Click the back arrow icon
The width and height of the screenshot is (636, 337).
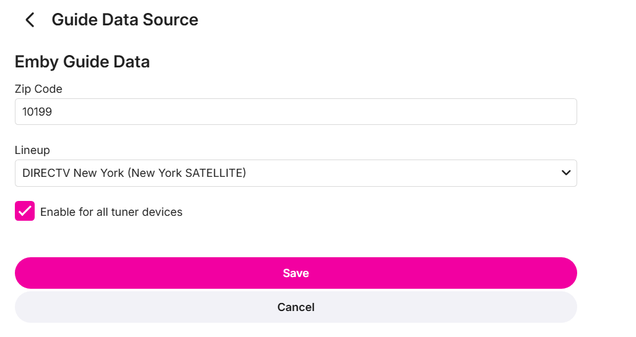(29, 20)
